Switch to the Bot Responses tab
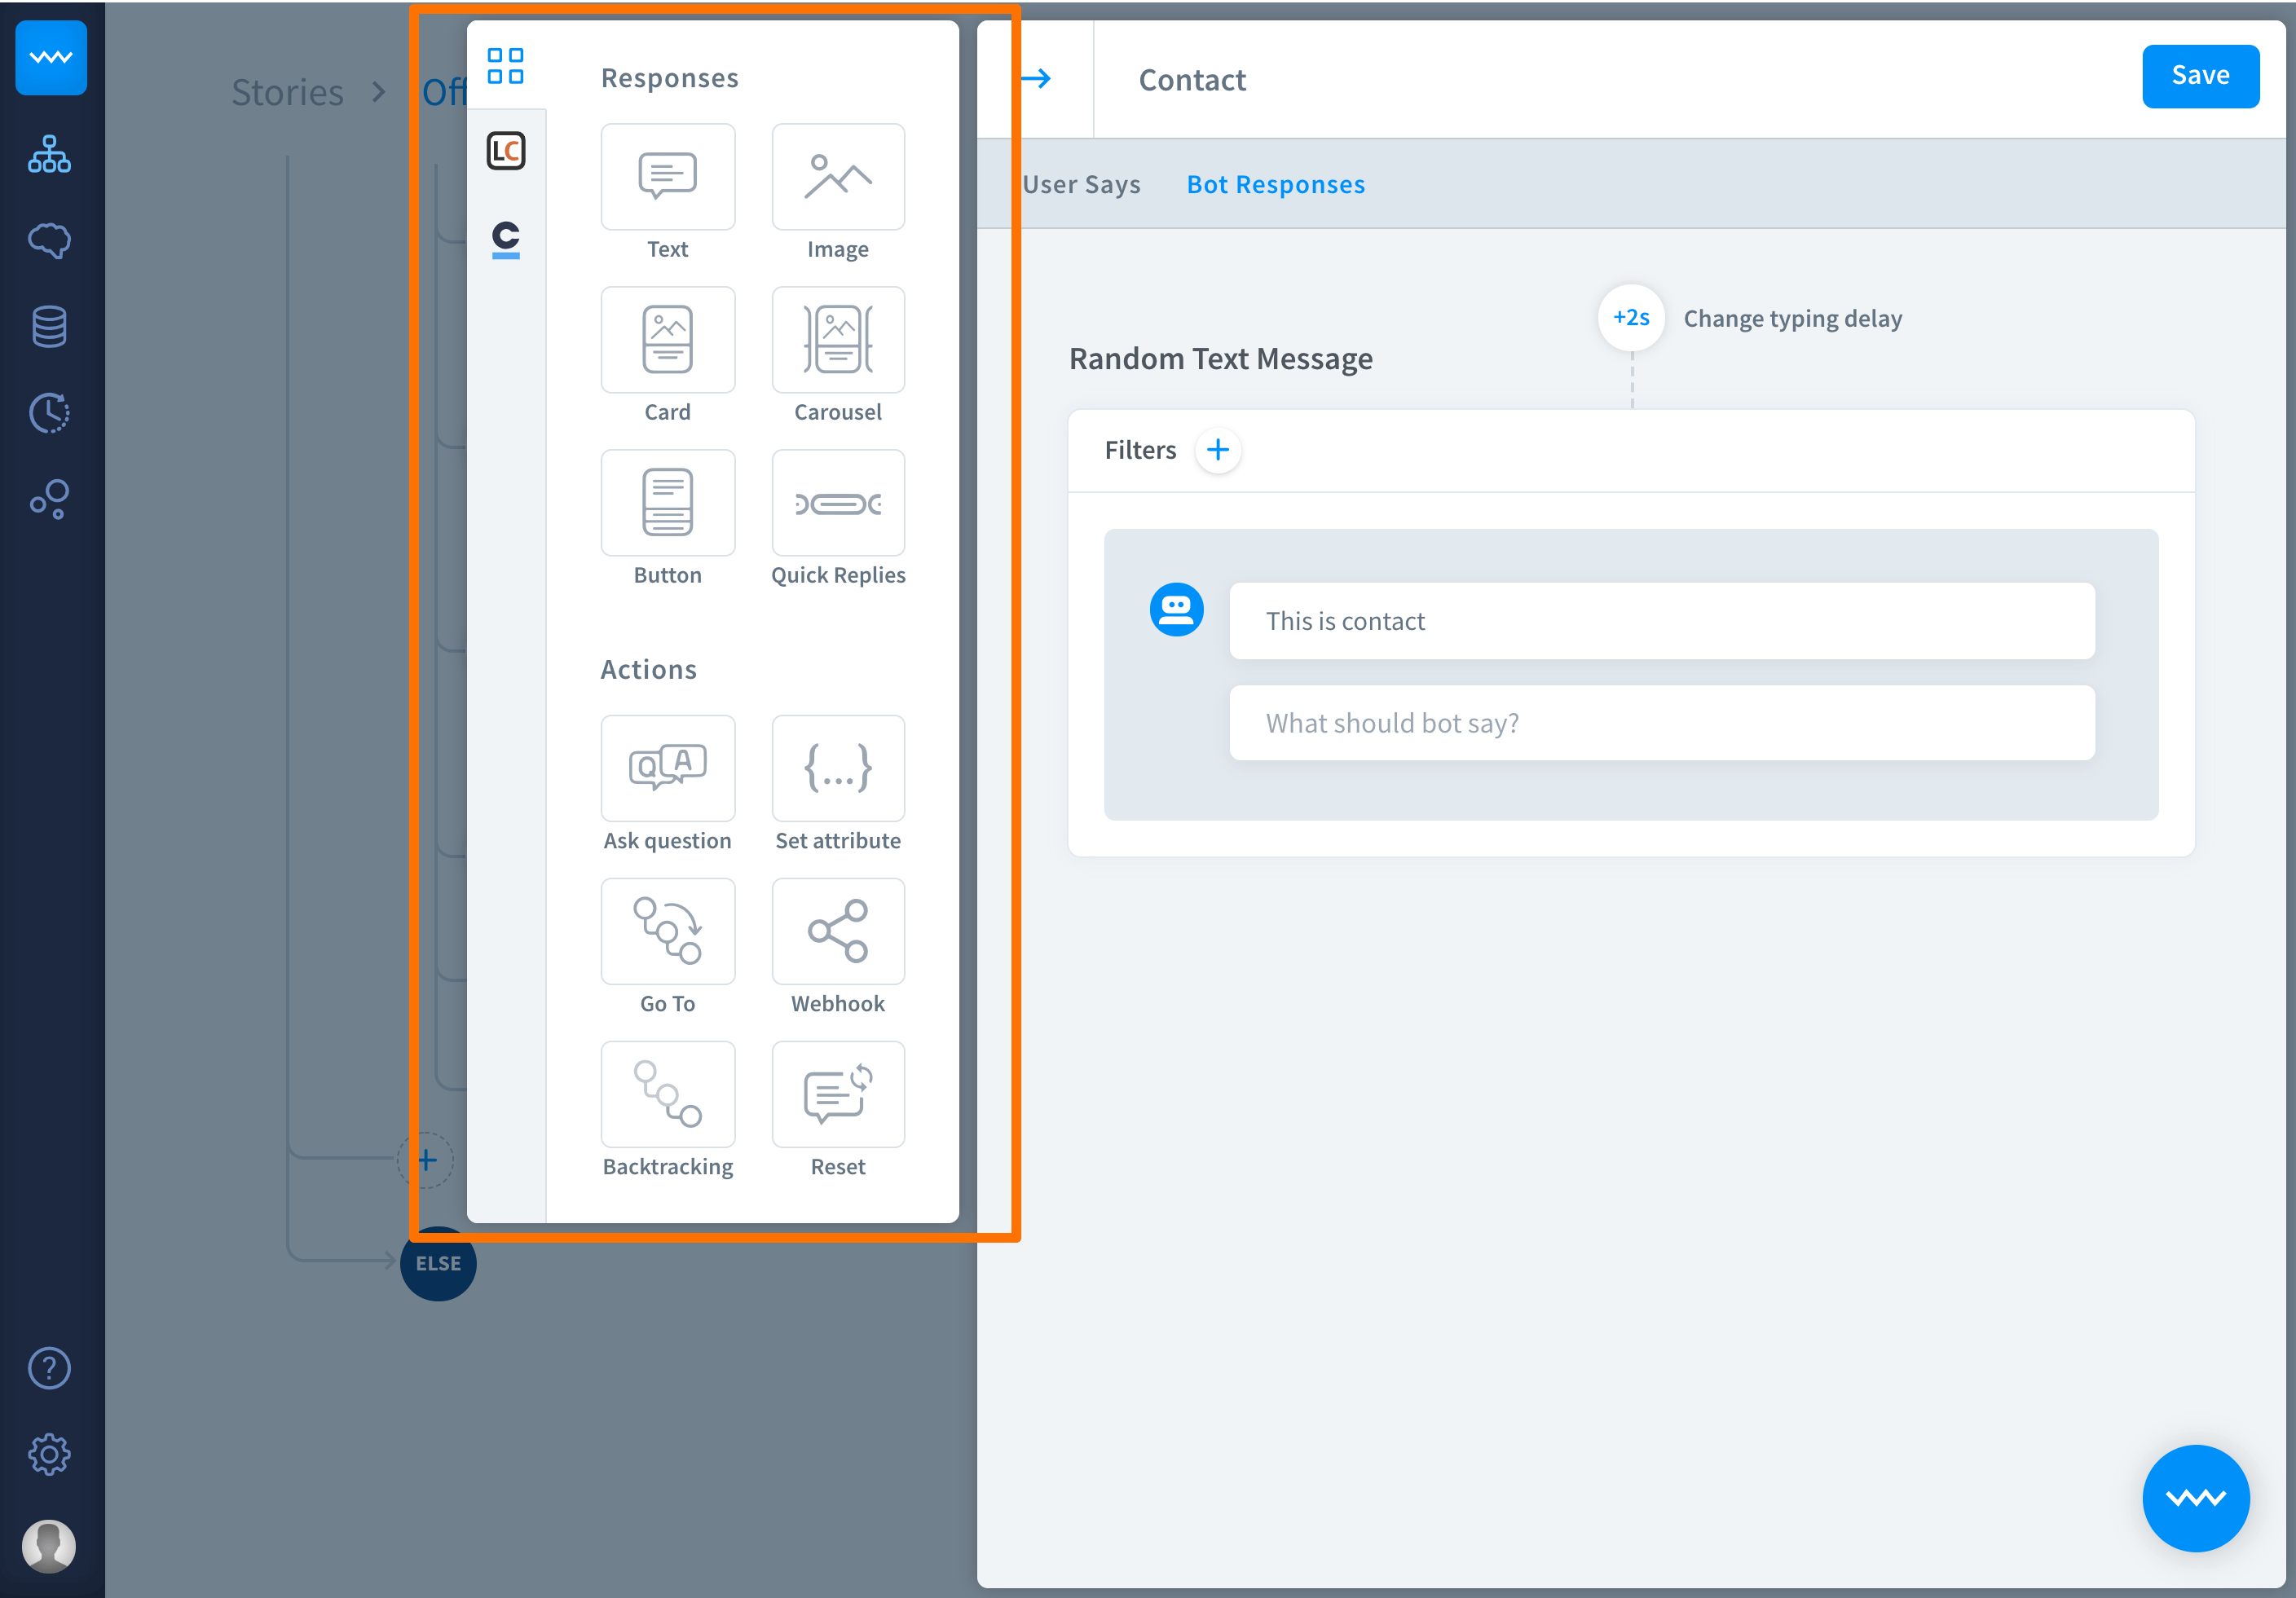Image resolution: width=2296 pixels, height=1598 pixels. click(1275, 184)
